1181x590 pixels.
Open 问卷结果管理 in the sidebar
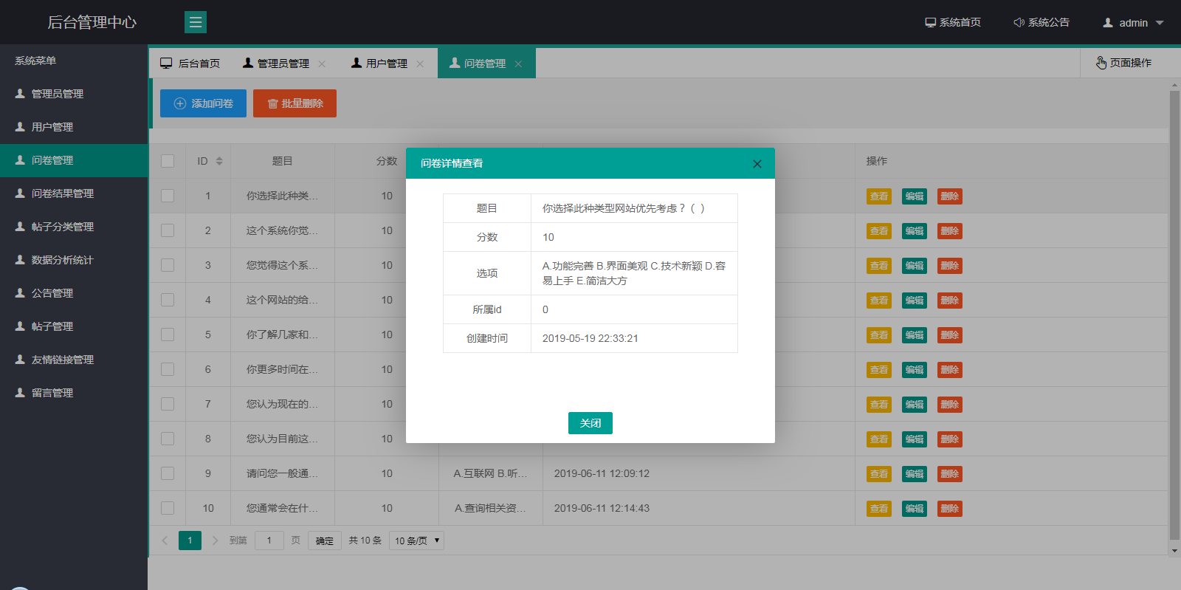tap(74, 193)
